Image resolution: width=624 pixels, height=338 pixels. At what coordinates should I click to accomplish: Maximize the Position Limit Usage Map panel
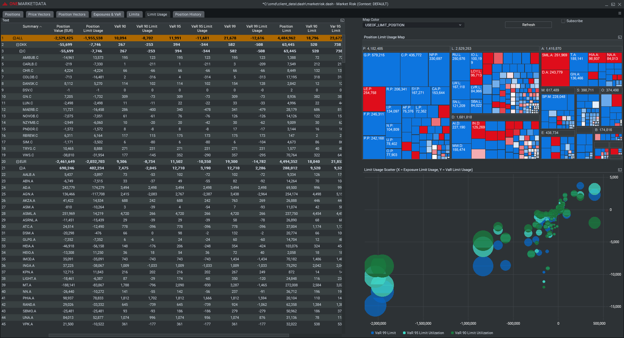tap(620, 37)
